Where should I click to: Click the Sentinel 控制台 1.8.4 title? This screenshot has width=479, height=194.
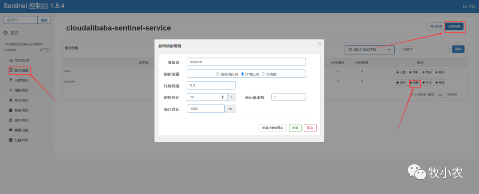coord(34,6)
